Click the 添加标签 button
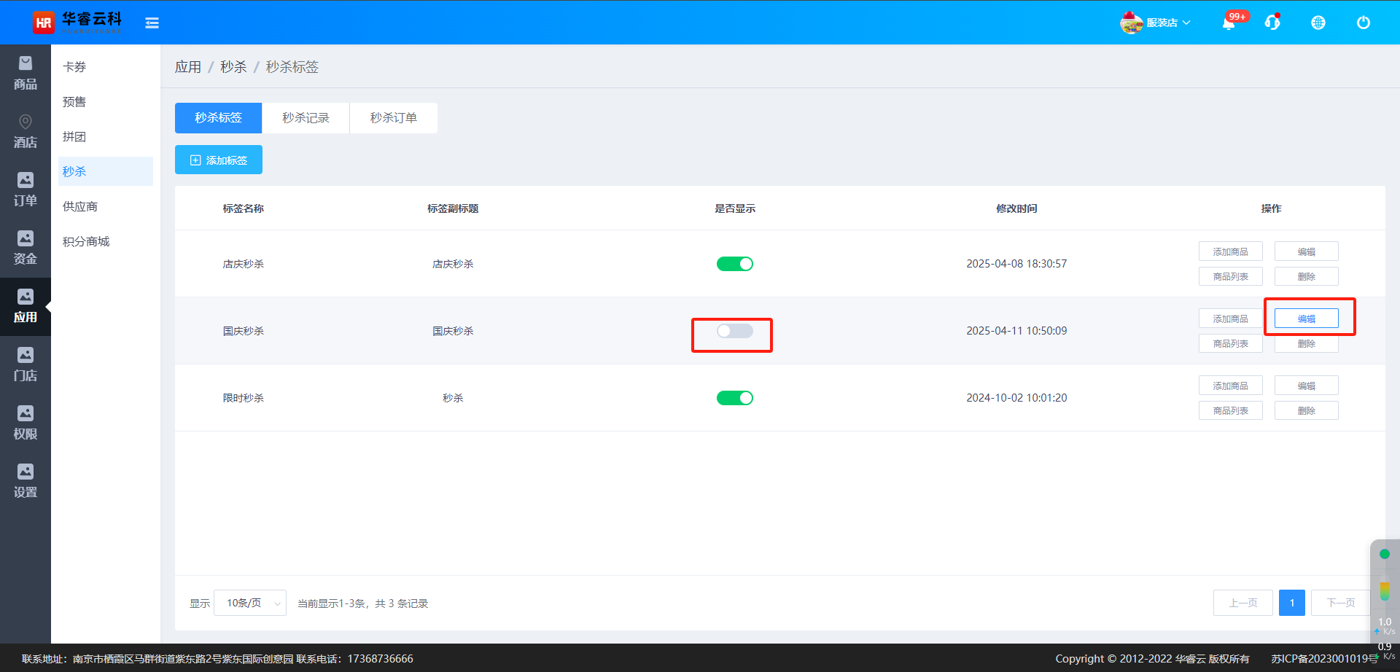1400x672 pixels. tap(219, 160)
